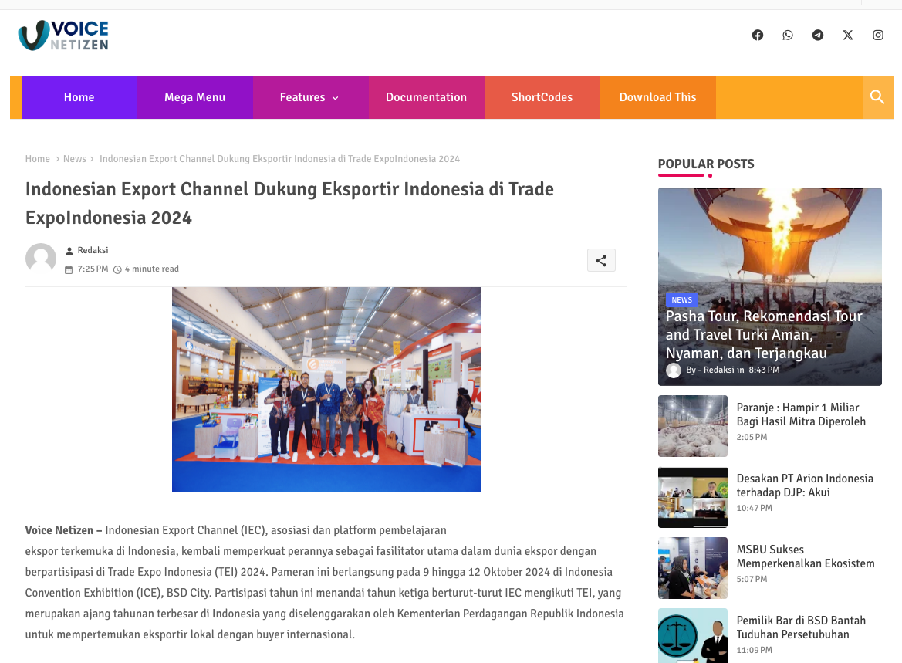Click the 10:47 PM timestamp

pyautogui.click(x=754, y=508)
